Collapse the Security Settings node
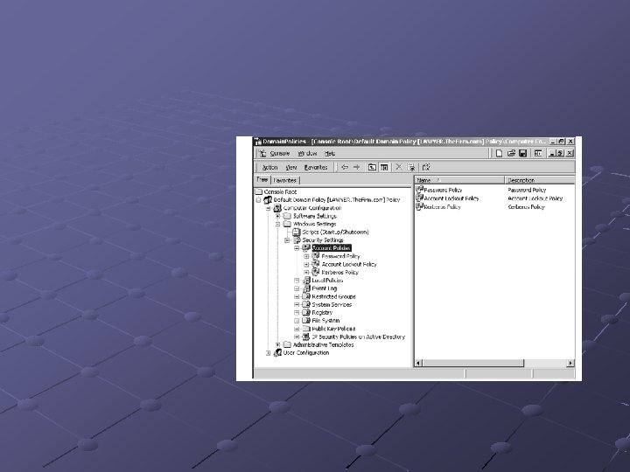Screen dimensions: 630x472 (287, 240)
